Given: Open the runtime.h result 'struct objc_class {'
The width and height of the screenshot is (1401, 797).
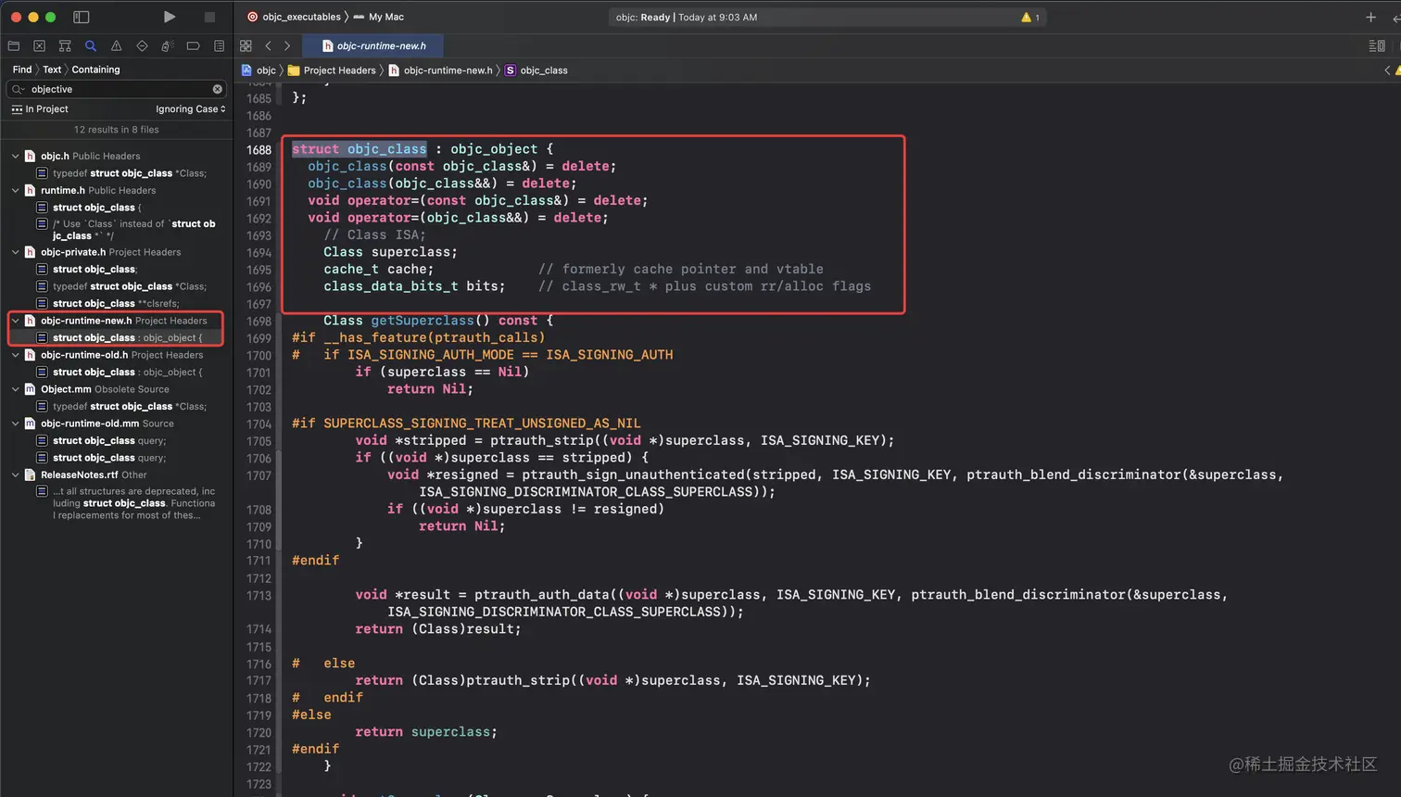Looking at the screenshot, I should point(117,208).
